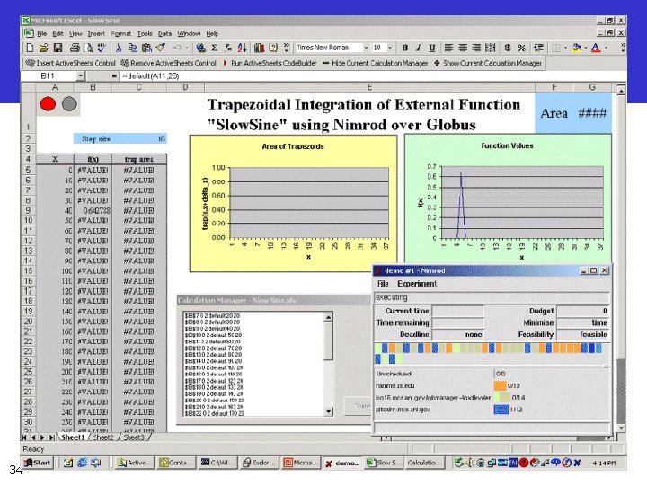Click the Paste Function fx icon
This screenshot has height=485, width=647.
228,48
